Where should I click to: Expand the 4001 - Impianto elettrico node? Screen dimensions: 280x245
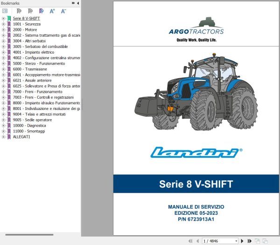[x=3, y=52]
